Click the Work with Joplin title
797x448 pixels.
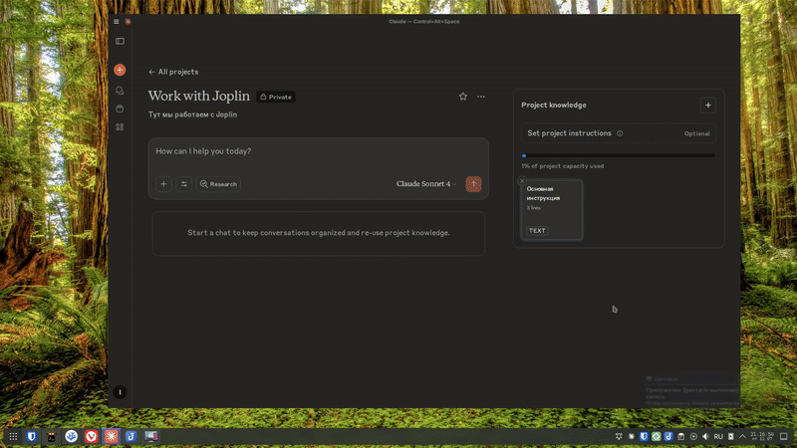click(x=199, y=96)
